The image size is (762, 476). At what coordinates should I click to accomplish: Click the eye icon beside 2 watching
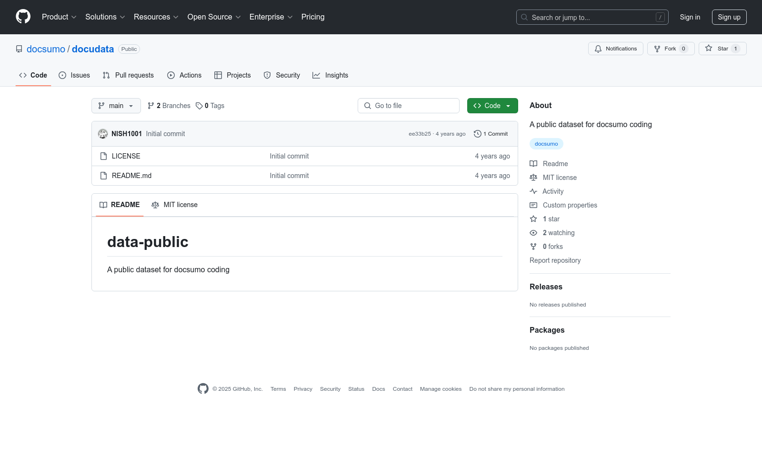coord(533,233)
